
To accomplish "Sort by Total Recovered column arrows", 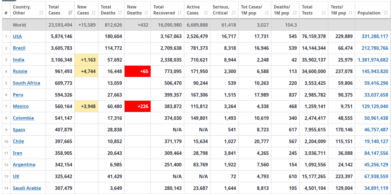I will point(180,13).
